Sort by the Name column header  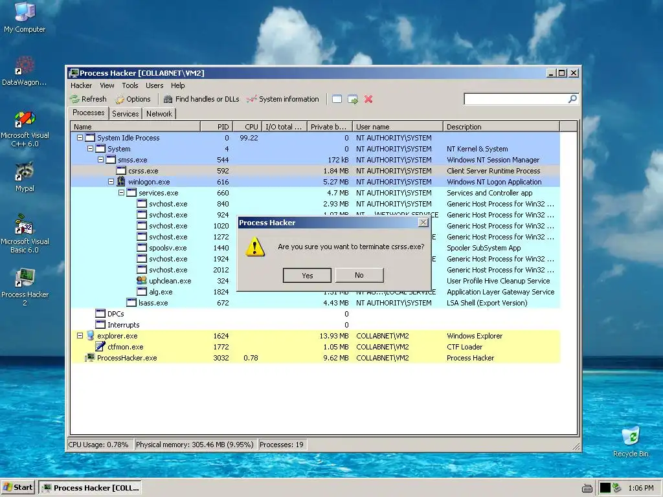pos(135,126)
